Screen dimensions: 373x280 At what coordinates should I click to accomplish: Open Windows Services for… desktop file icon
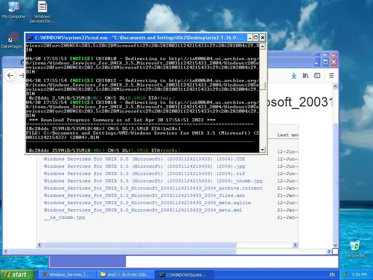[42, 12]
